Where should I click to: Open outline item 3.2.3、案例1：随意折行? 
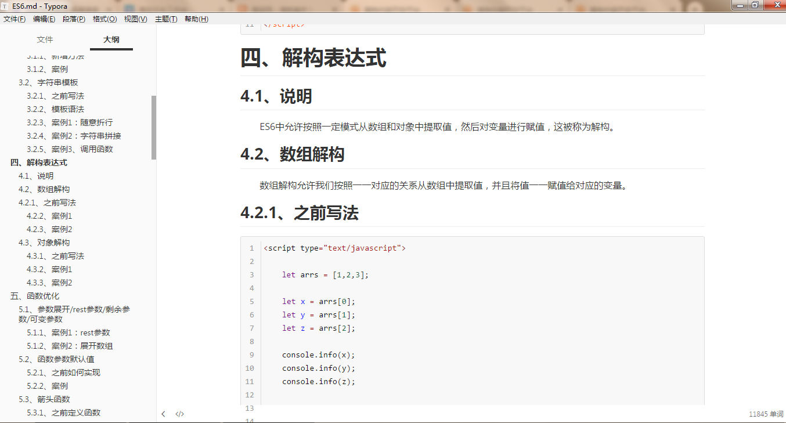tap(70, 122)
